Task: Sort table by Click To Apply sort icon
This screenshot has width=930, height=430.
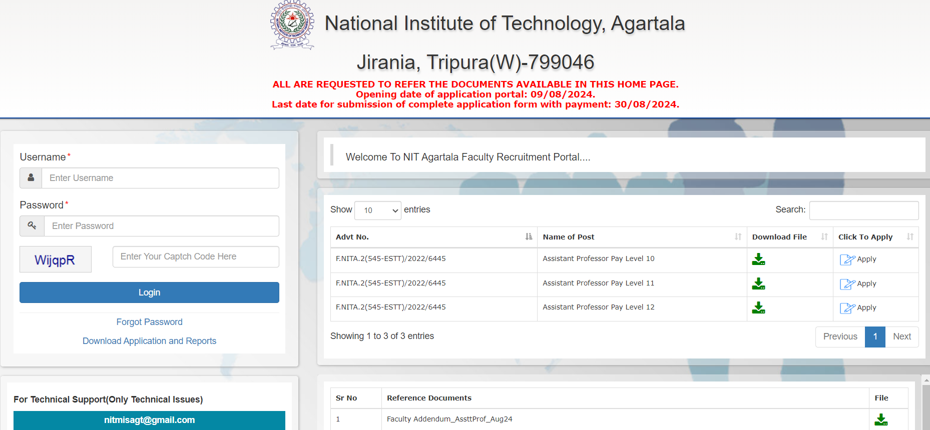Action: point(910,236)
